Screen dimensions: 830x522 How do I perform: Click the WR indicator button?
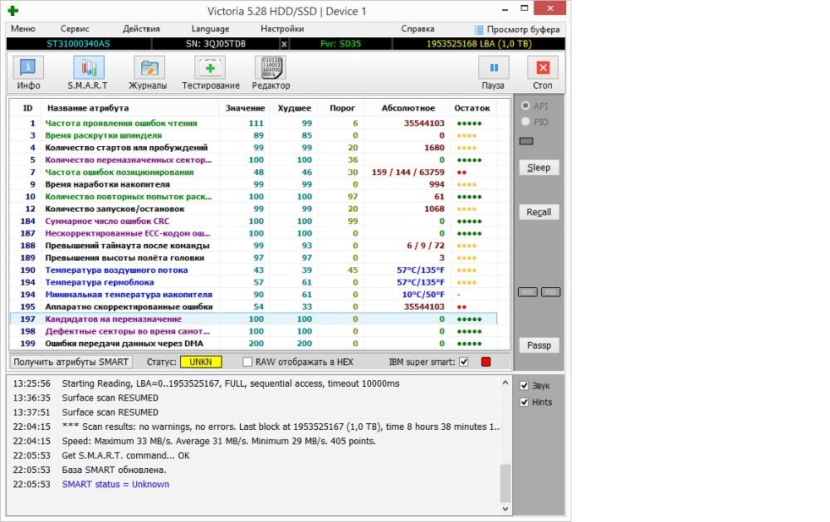[x=527, y=292]
